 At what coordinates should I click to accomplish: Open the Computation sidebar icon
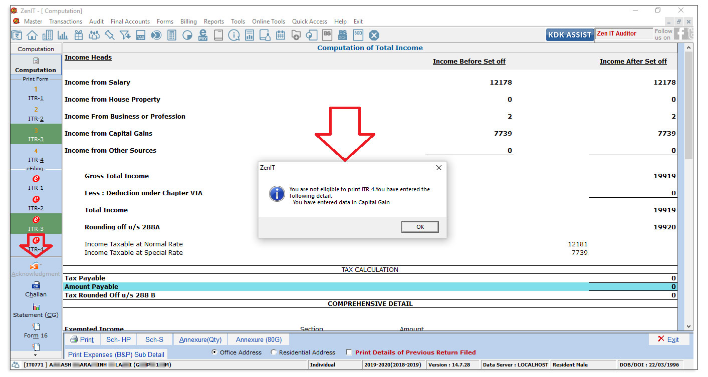pyautogui.click(x=36, y=65)
